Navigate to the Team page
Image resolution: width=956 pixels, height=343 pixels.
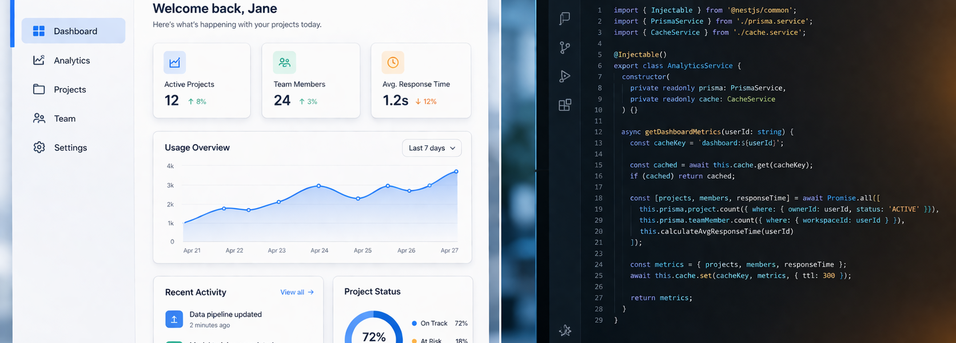pos(65,119)
